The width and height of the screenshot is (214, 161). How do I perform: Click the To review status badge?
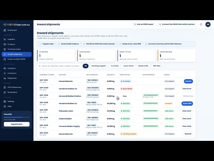(125, 81)
